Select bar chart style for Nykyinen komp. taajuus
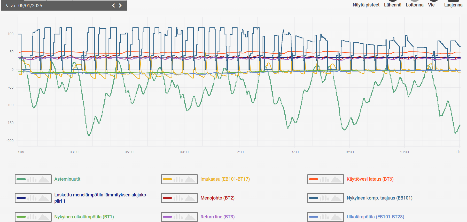The image size is (467, 222). click(x=324, y=198)
